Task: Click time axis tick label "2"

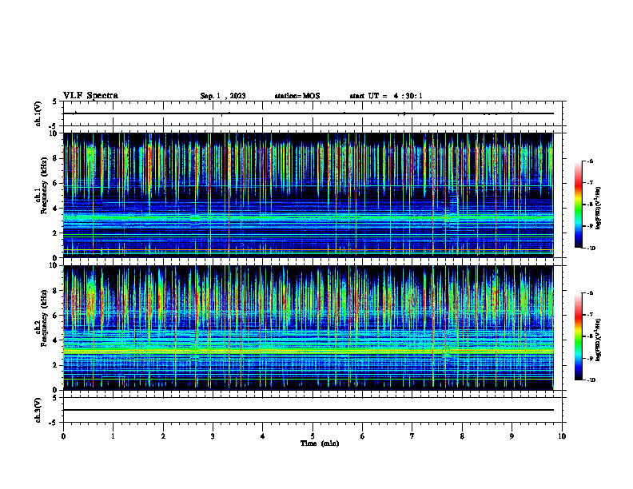Action: [163, 436]
